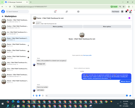135x108 pixels.
Task: Reload the Messenger page
Action: pos(10,6)
